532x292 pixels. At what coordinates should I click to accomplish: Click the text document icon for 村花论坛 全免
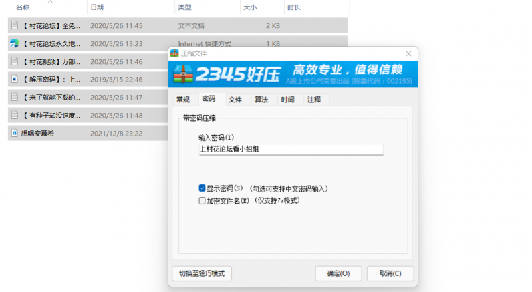click(14, 26)
